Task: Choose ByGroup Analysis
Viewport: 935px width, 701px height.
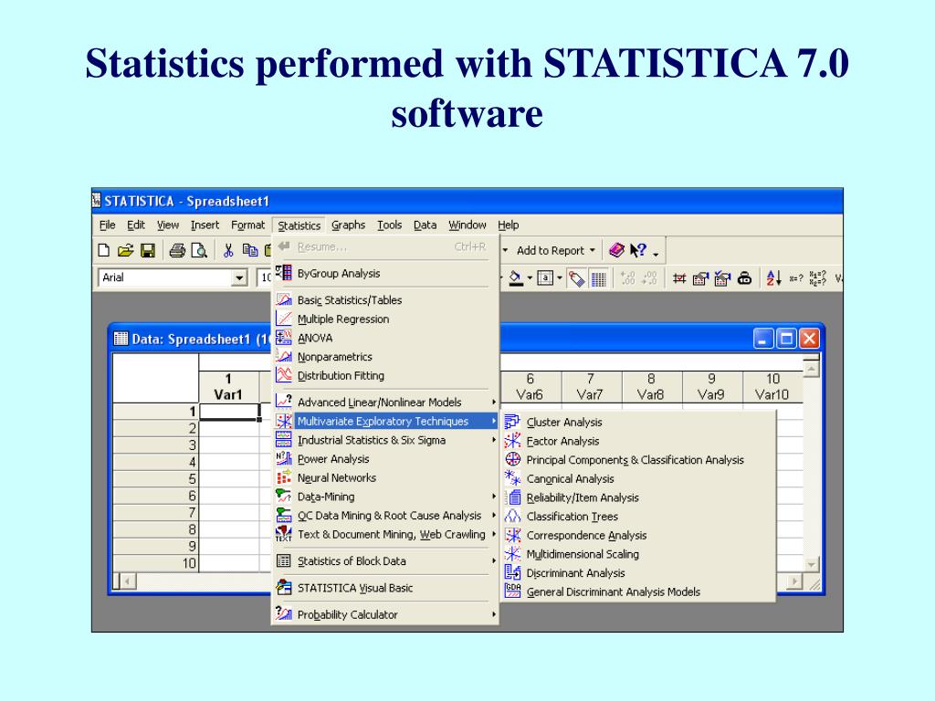Action: click(385, 273)
